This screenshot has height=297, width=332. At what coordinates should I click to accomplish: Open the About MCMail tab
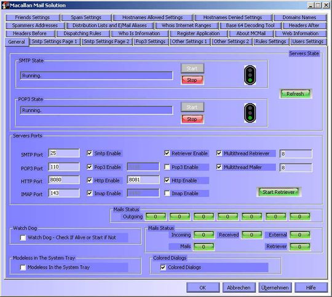251,33
